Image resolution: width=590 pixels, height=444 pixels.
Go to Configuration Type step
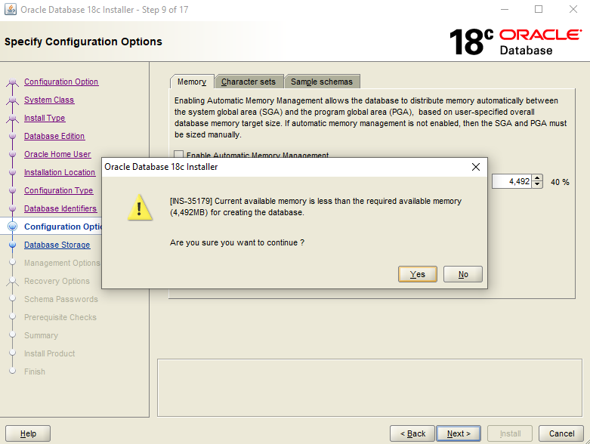tap(58, 190)
